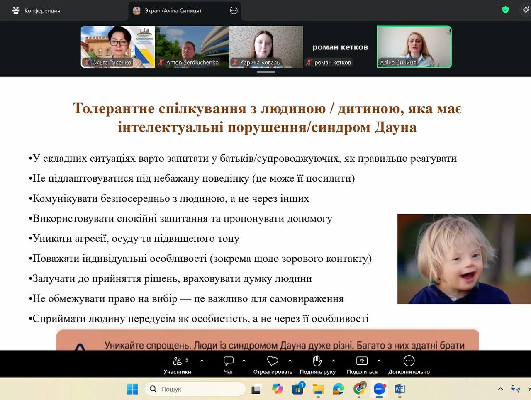Select the Экран (Аліна Синиця) tab

(173, 11)
